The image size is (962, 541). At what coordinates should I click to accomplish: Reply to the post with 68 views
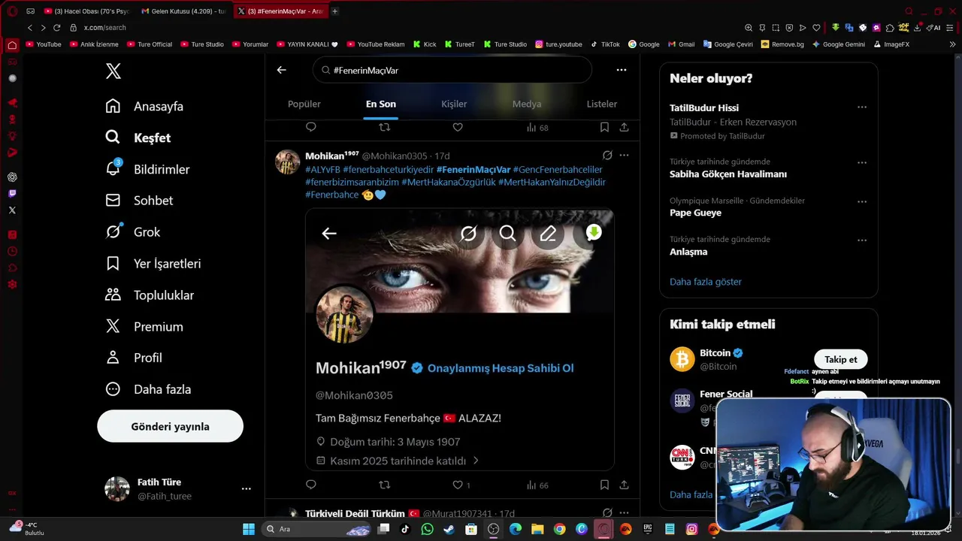click(311, 127)
